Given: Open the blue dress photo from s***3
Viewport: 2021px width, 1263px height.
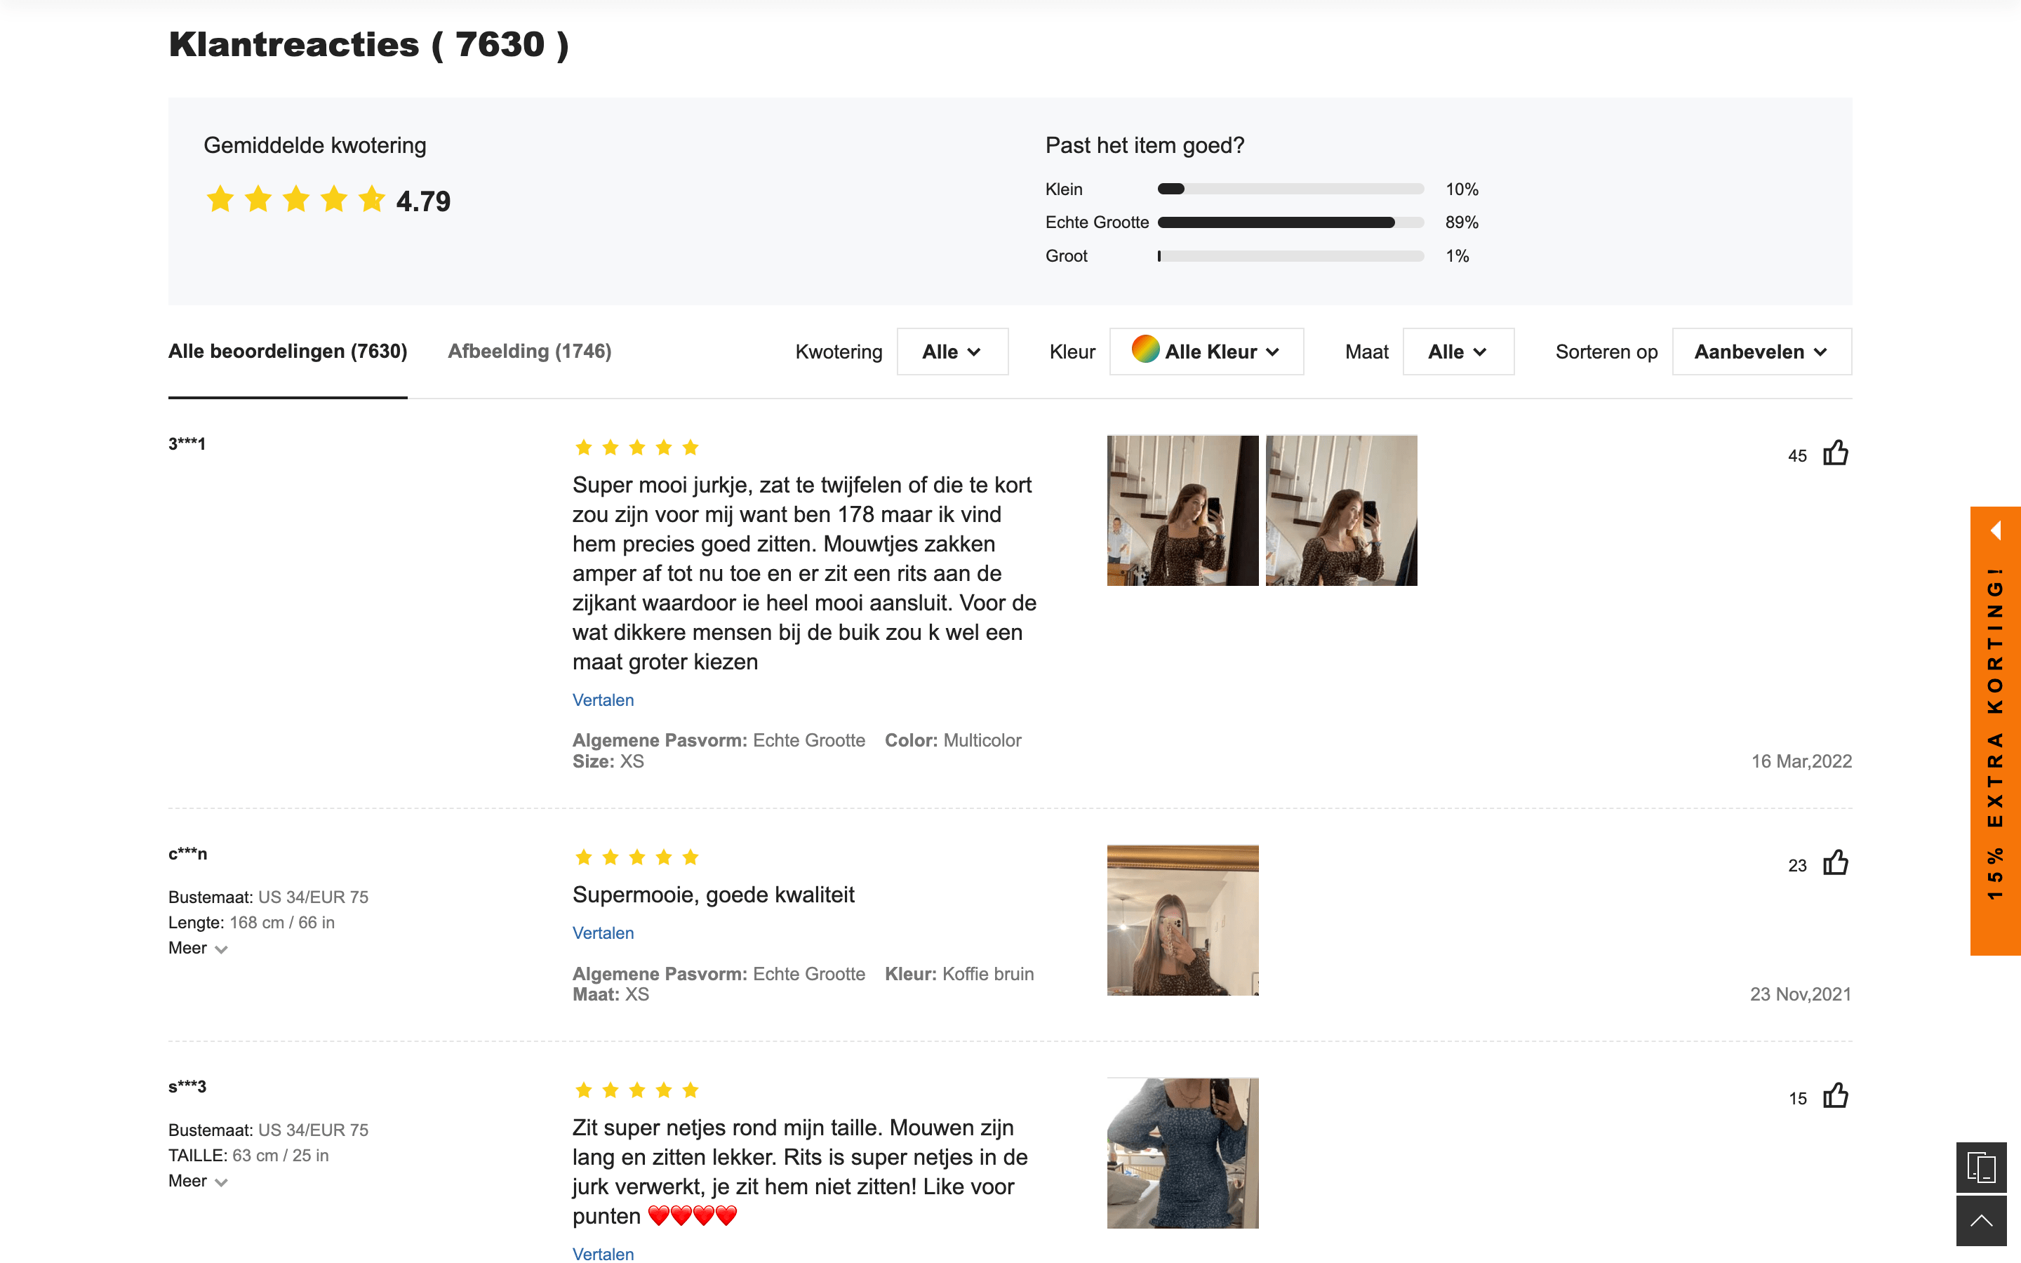Looking at the screenshot, I should coord(1182,1153).
